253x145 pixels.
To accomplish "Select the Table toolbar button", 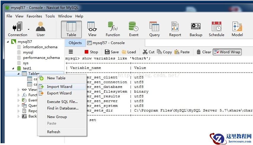I will point(71,29).
